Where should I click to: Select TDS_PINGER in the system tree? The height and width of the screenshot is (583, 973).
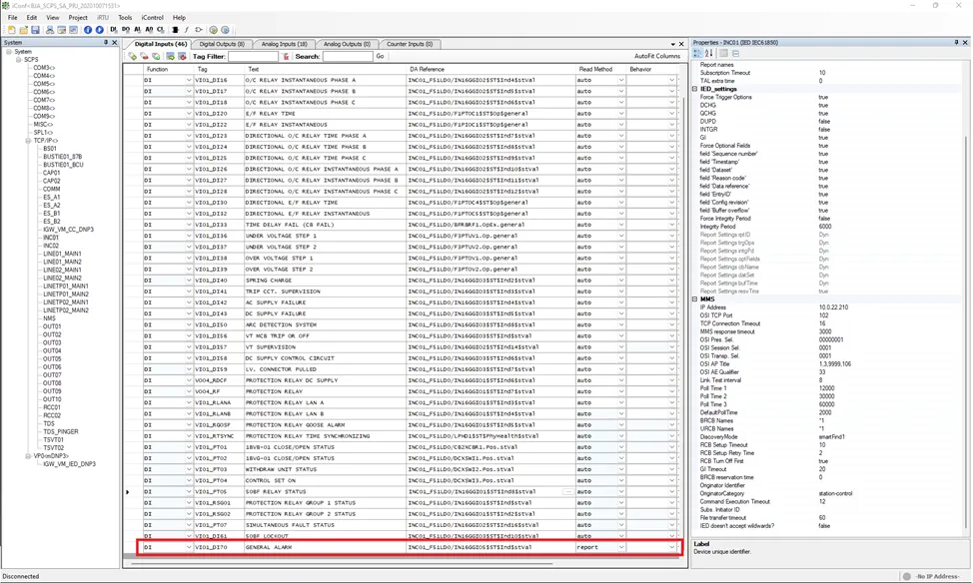tap(61, 431)
